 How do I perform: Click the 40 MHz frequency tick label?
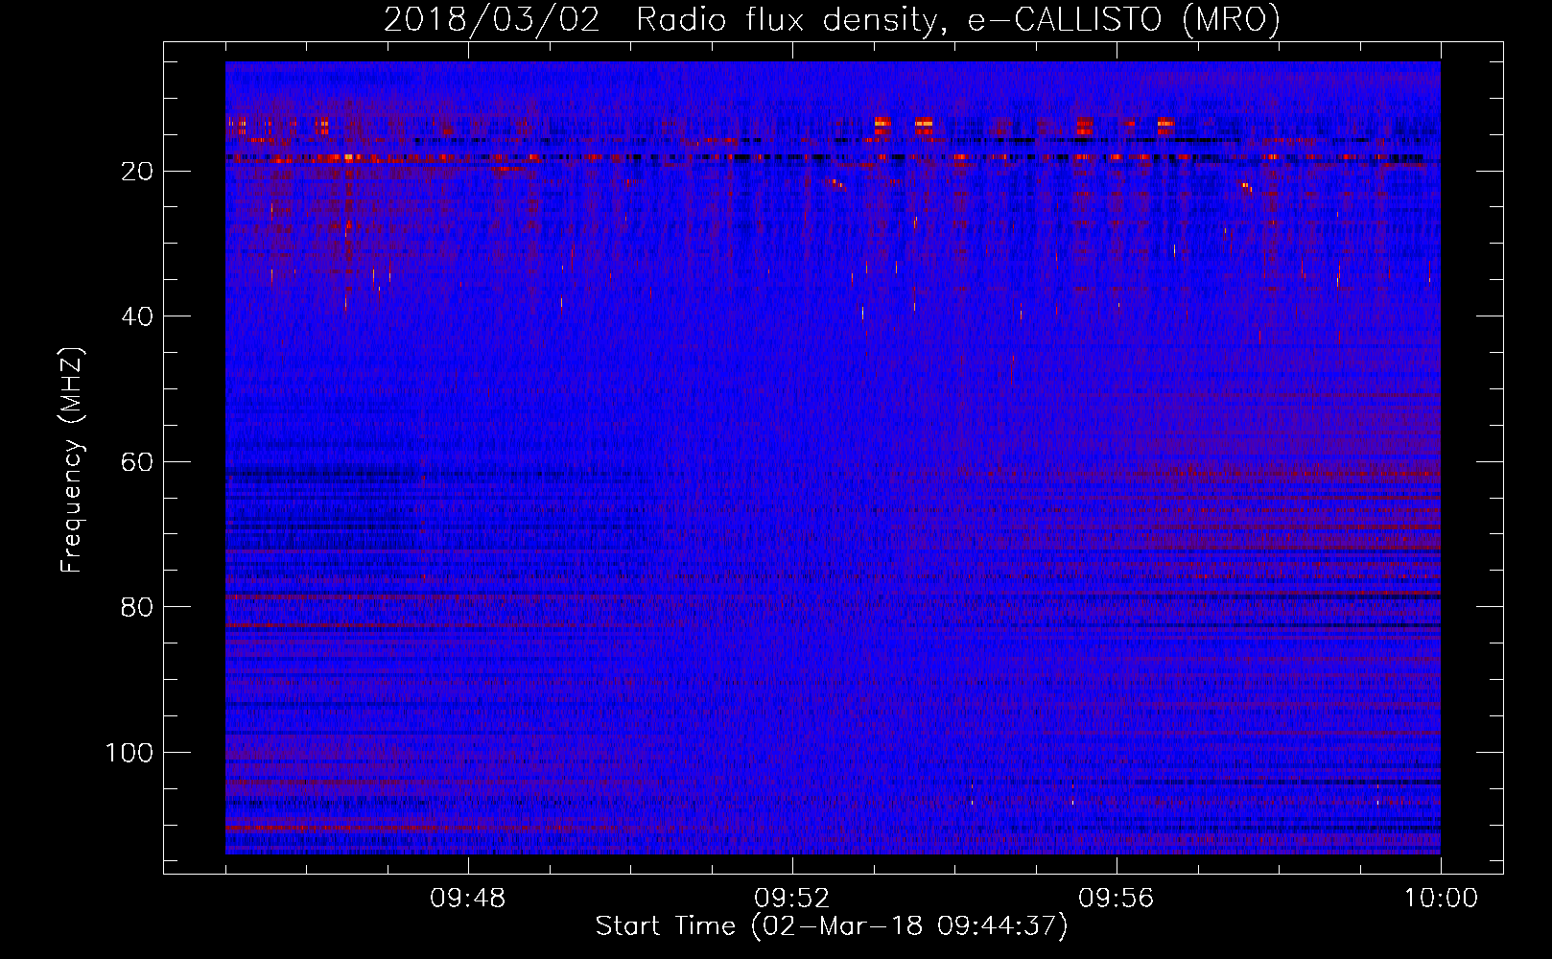click(138, 316)
